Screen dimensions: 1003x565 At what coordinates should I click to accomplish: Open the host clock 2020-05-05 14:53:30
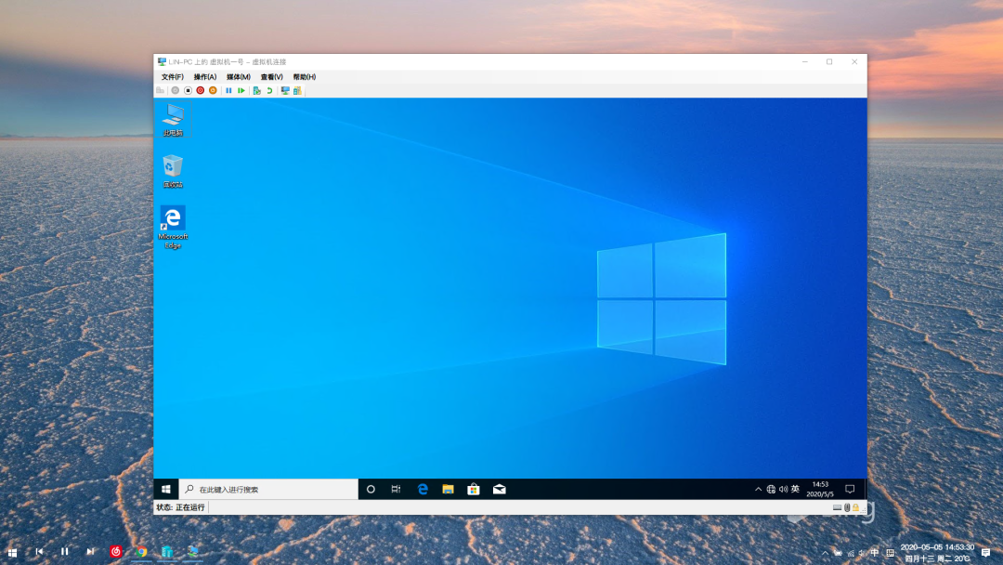click(937, 553)
